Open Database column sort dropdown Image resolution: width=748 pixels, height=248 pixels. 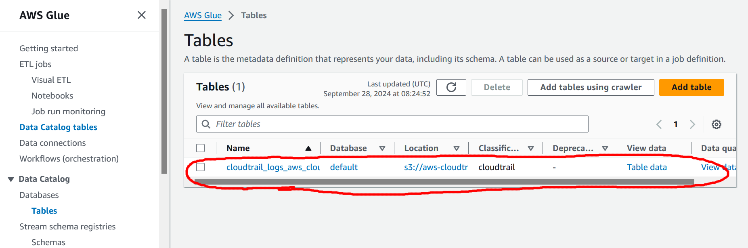pyautogui.click(x=382, y=148)
